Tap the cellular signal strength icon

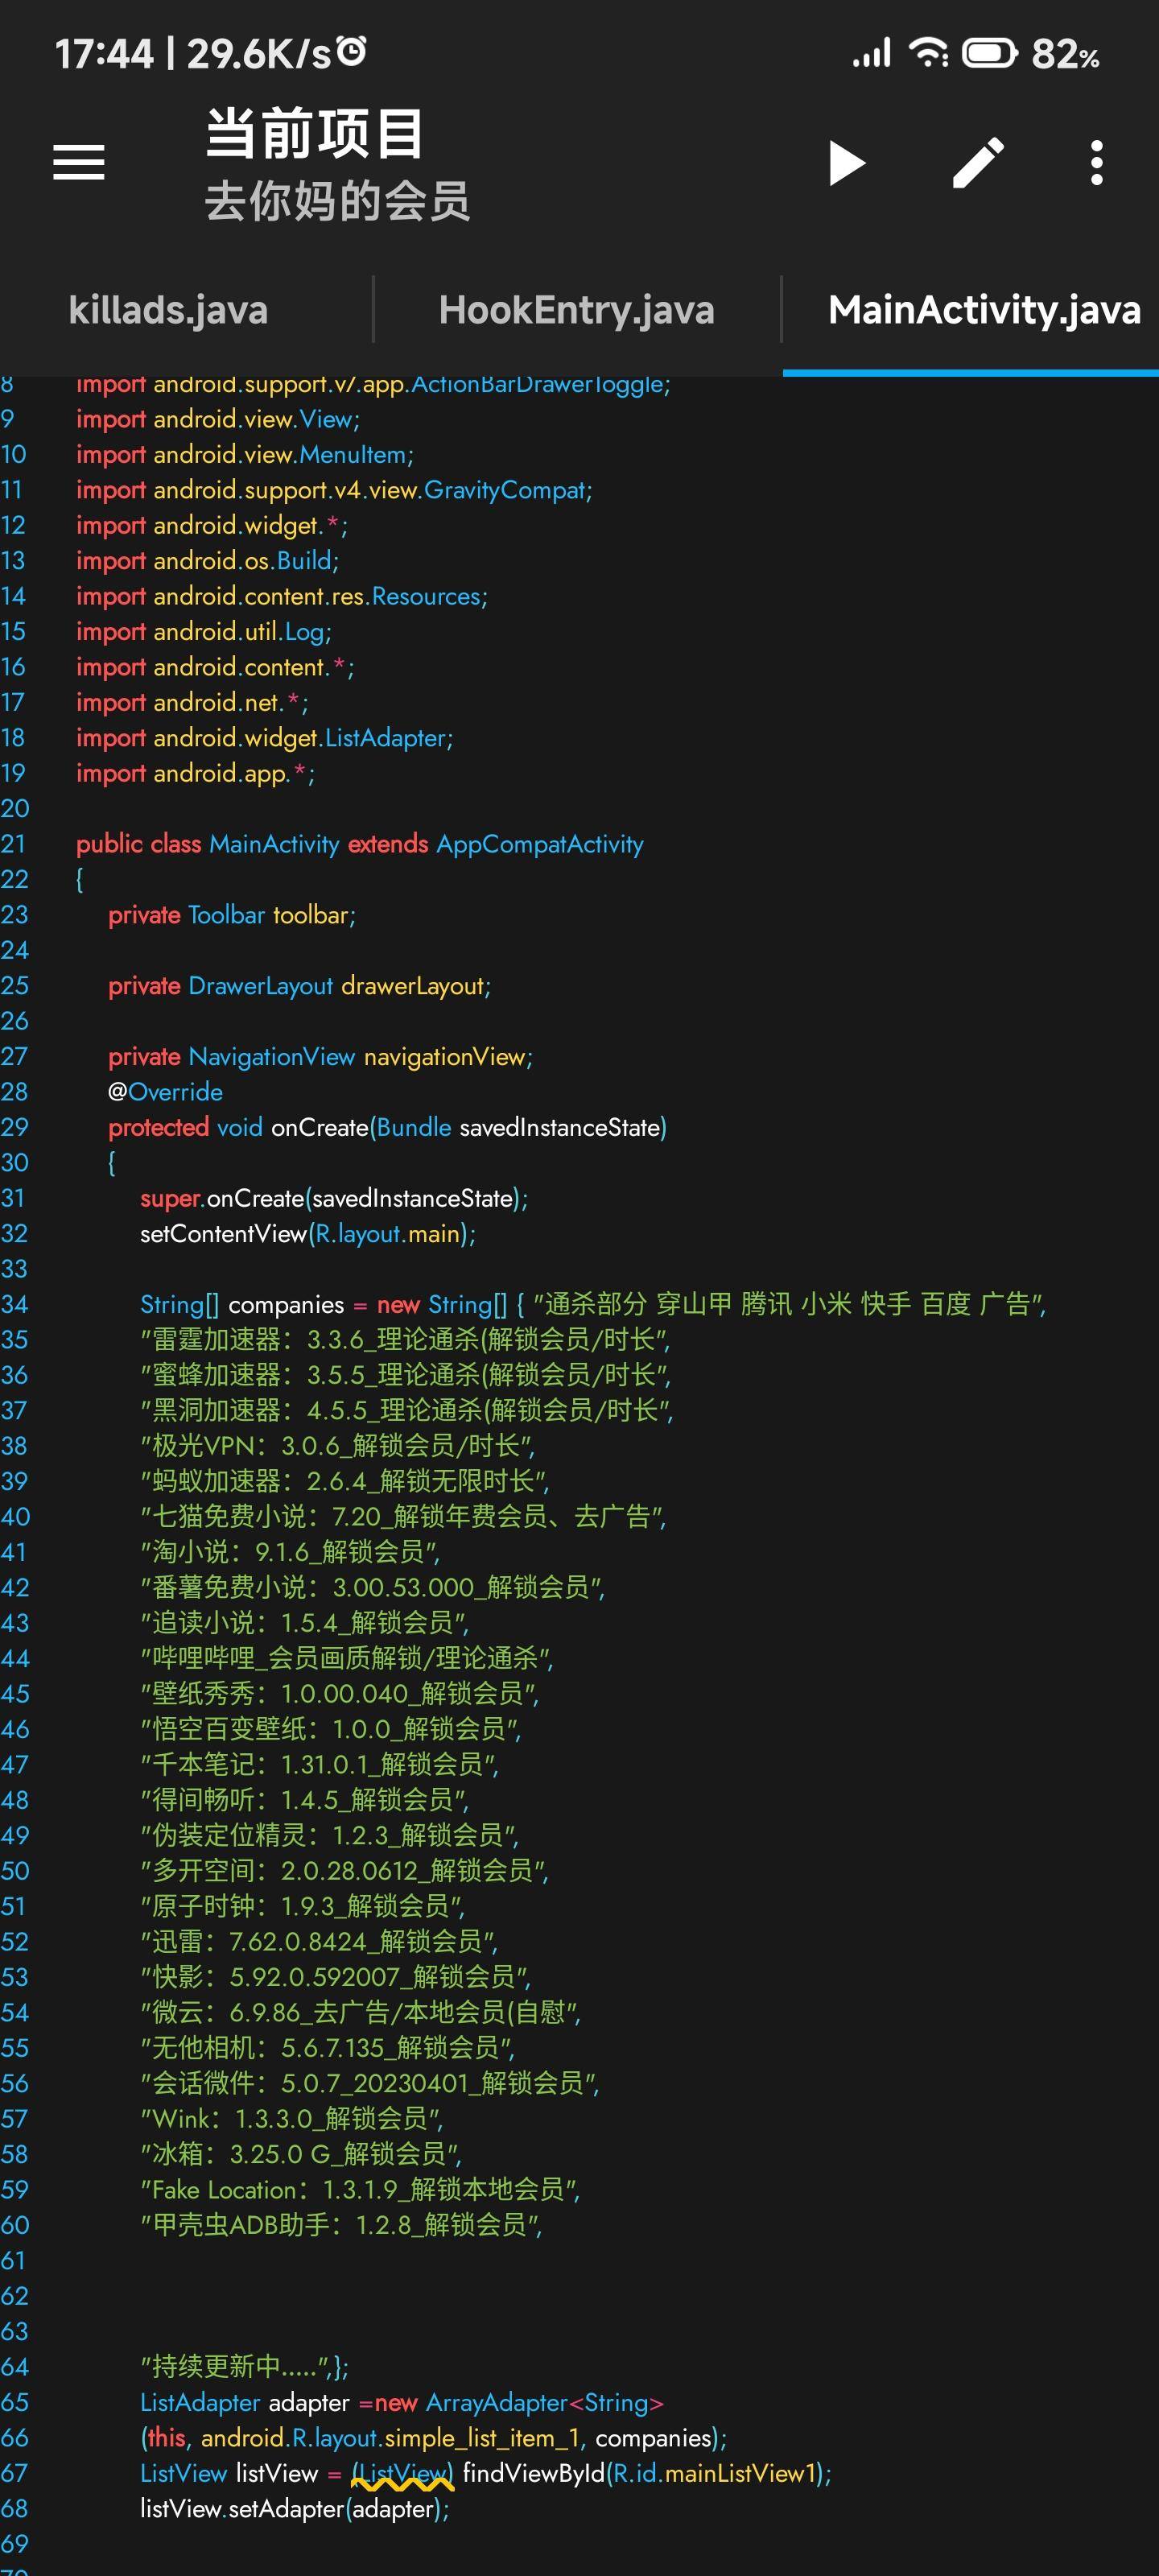coord(871,53)
